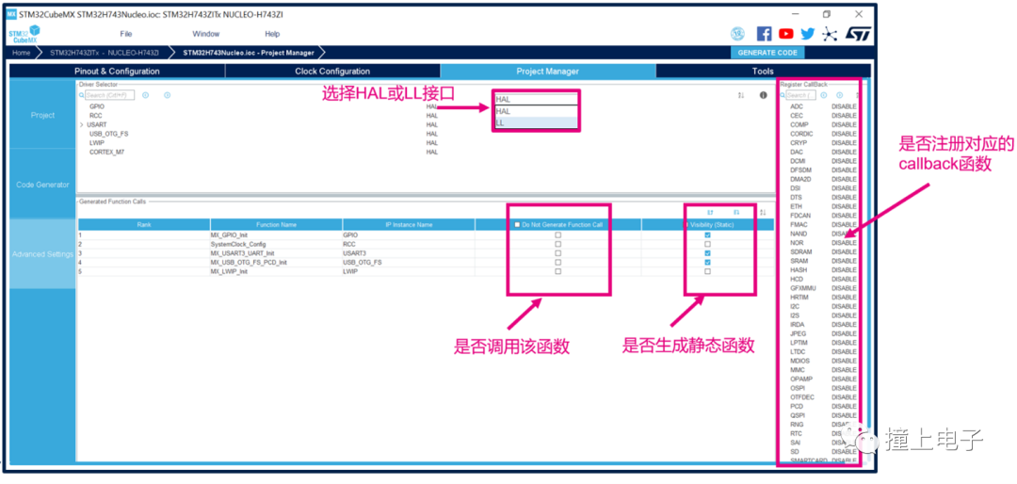Click the ST community network icon

830,34
